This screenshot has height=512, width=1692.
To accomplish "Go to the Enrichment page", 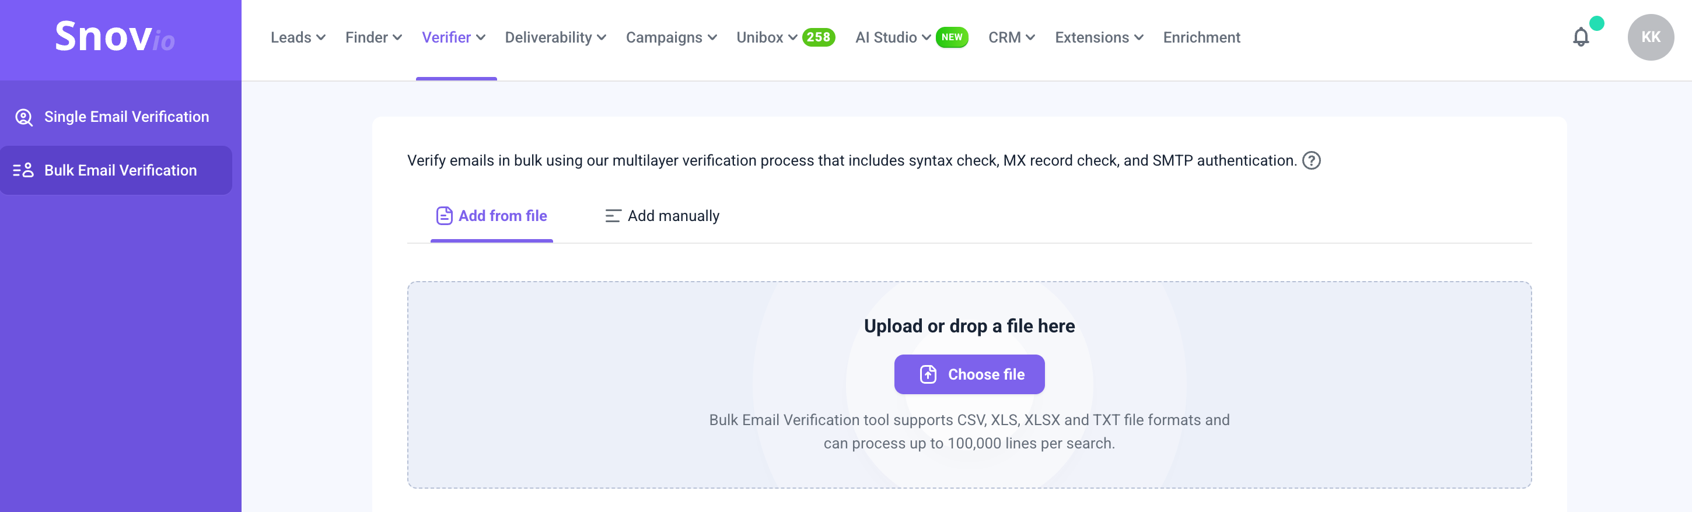I will 1201,37.
